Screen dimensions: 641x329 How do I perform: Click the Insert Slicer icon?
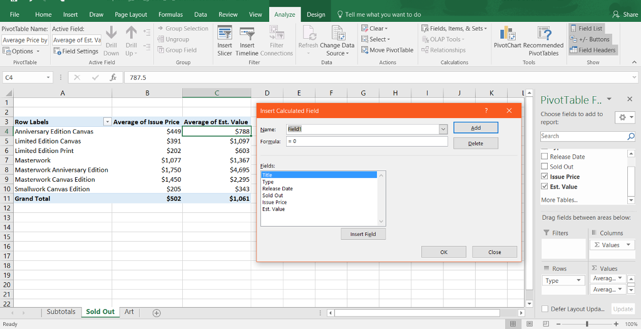224,36
